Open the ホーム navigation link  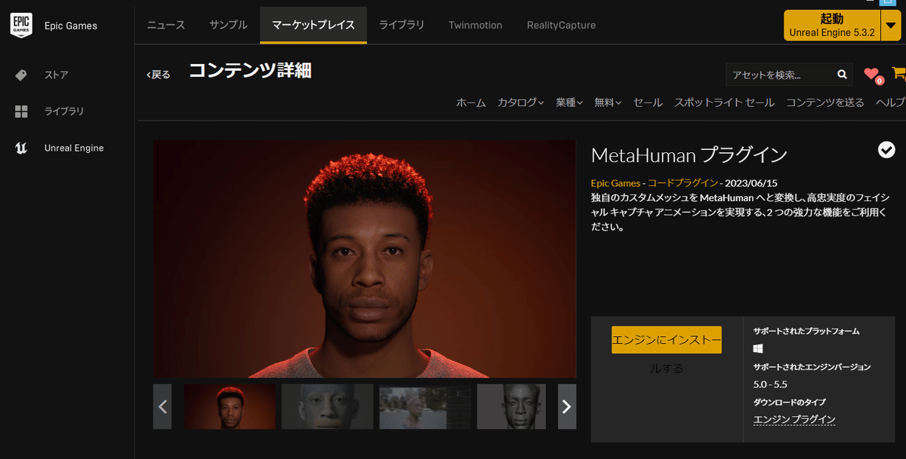[471, 103]
